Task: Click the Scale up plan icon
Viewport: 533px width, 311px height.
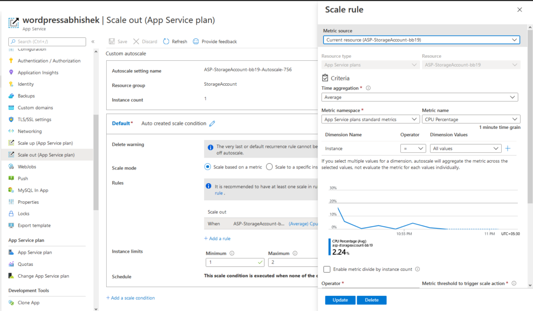Action: click(11, 143)
